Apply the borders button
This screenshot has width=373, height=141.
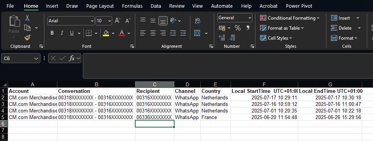click(x=89, y=33)
